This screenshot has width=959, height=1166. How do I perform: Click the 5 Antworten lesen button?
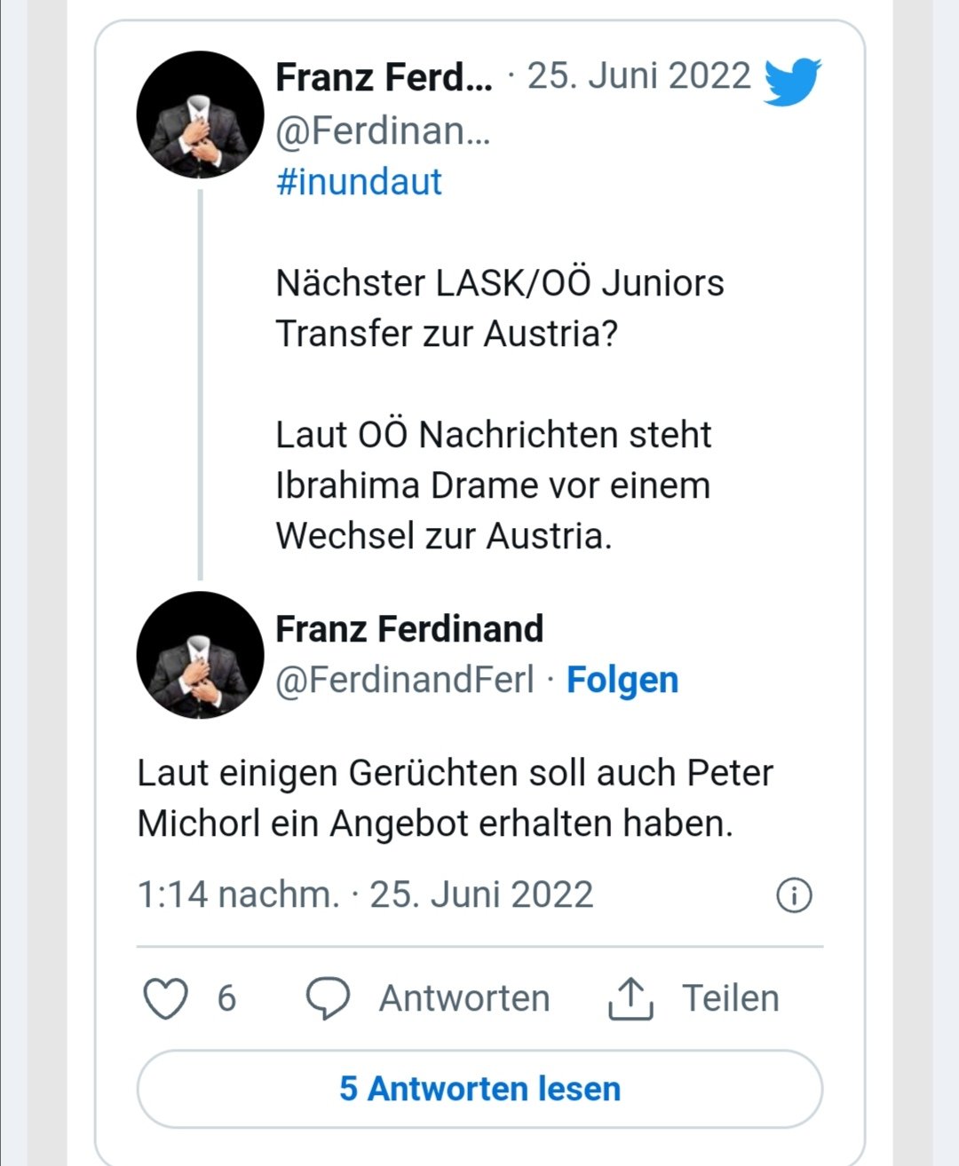[479, 1089]
